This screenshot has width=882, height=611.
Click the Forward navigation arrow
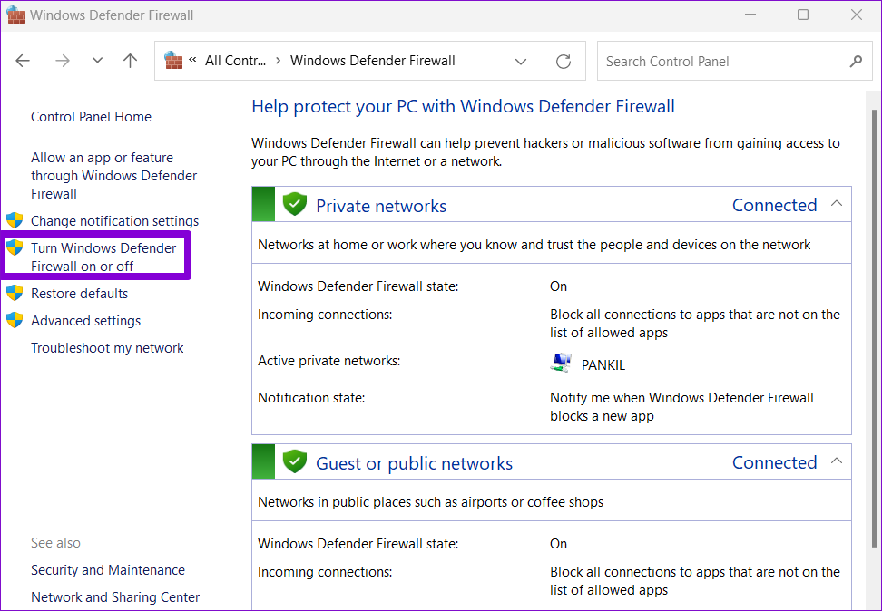(x=63, y=61)
